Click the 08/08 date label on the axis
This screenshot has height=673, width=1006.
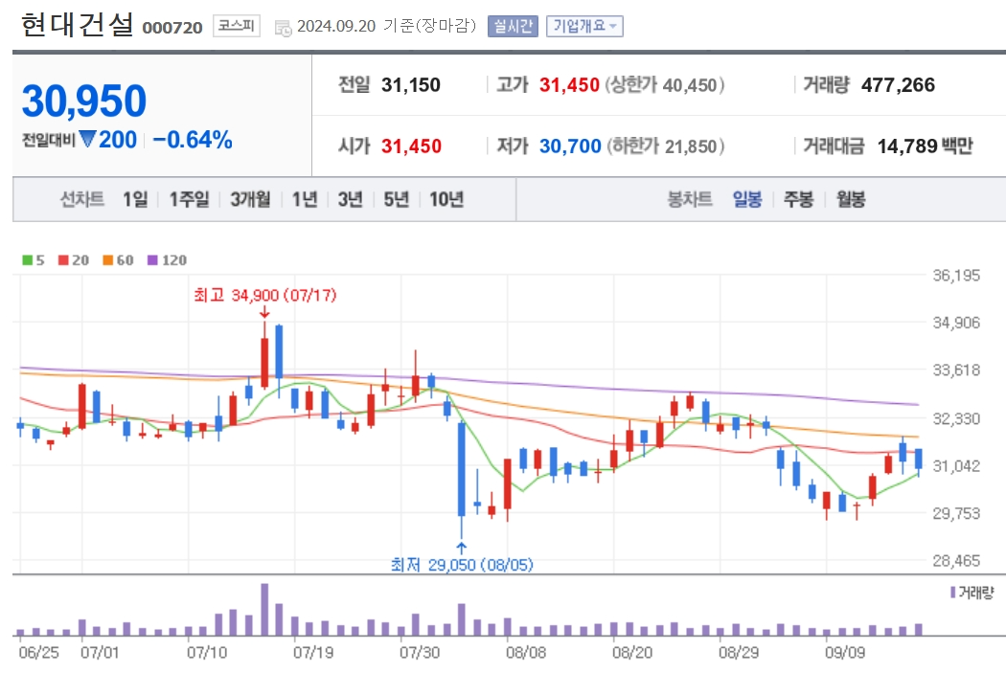pos(526,653)
